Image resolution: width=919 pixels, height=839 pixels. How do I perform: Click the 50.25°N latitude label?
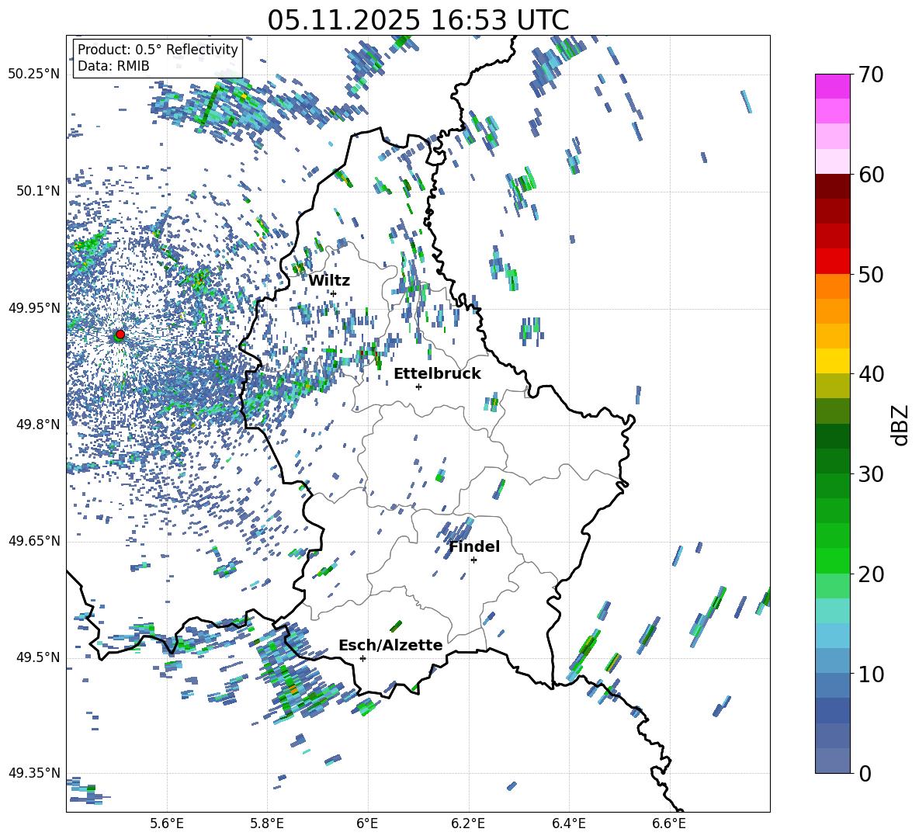pyautogui.click(x=34, y=75)
